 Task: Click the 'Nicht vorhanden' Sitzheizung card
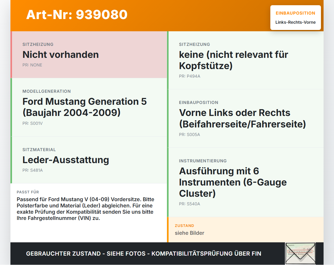[89, 55]
